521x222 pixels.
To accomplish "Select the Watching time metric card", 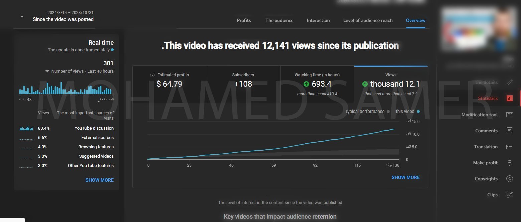I will pos(317,84).
